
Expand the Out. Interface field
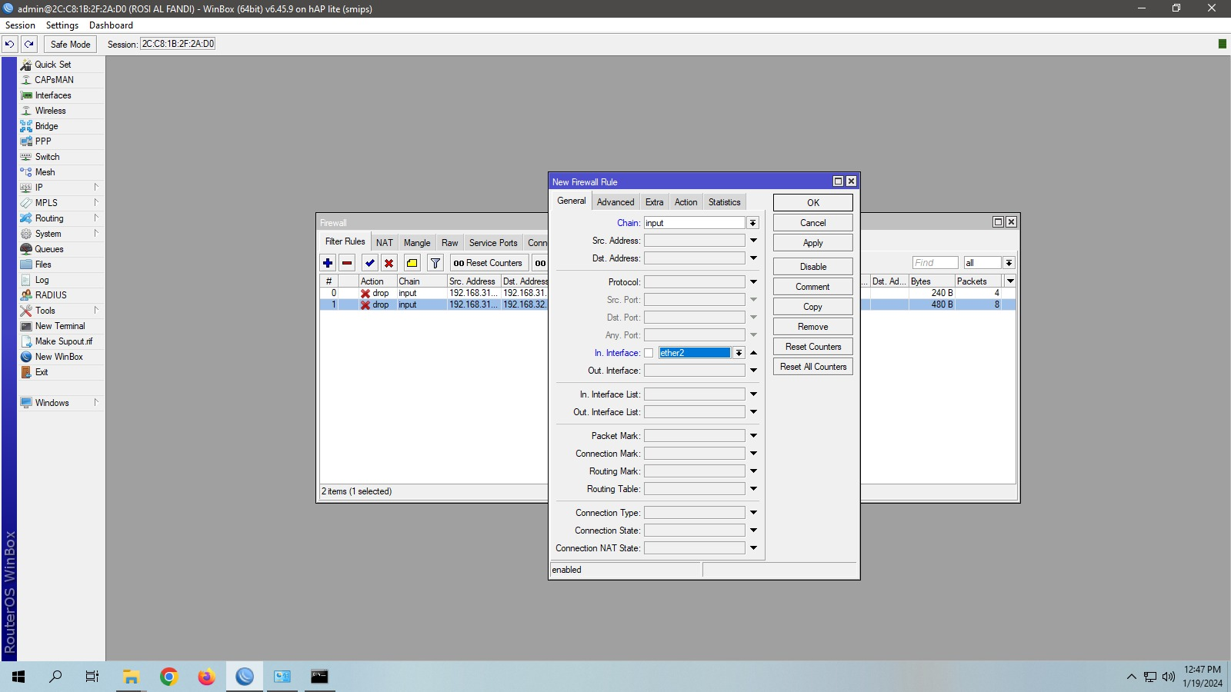click(x=753, y=371)
